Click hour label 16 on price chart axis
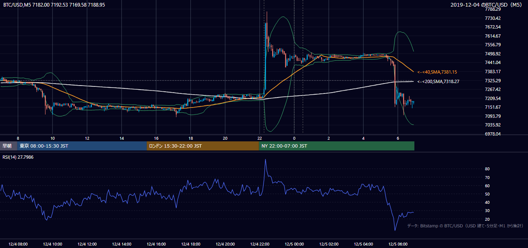Screen dimensions: 528x248 point(156,138)
